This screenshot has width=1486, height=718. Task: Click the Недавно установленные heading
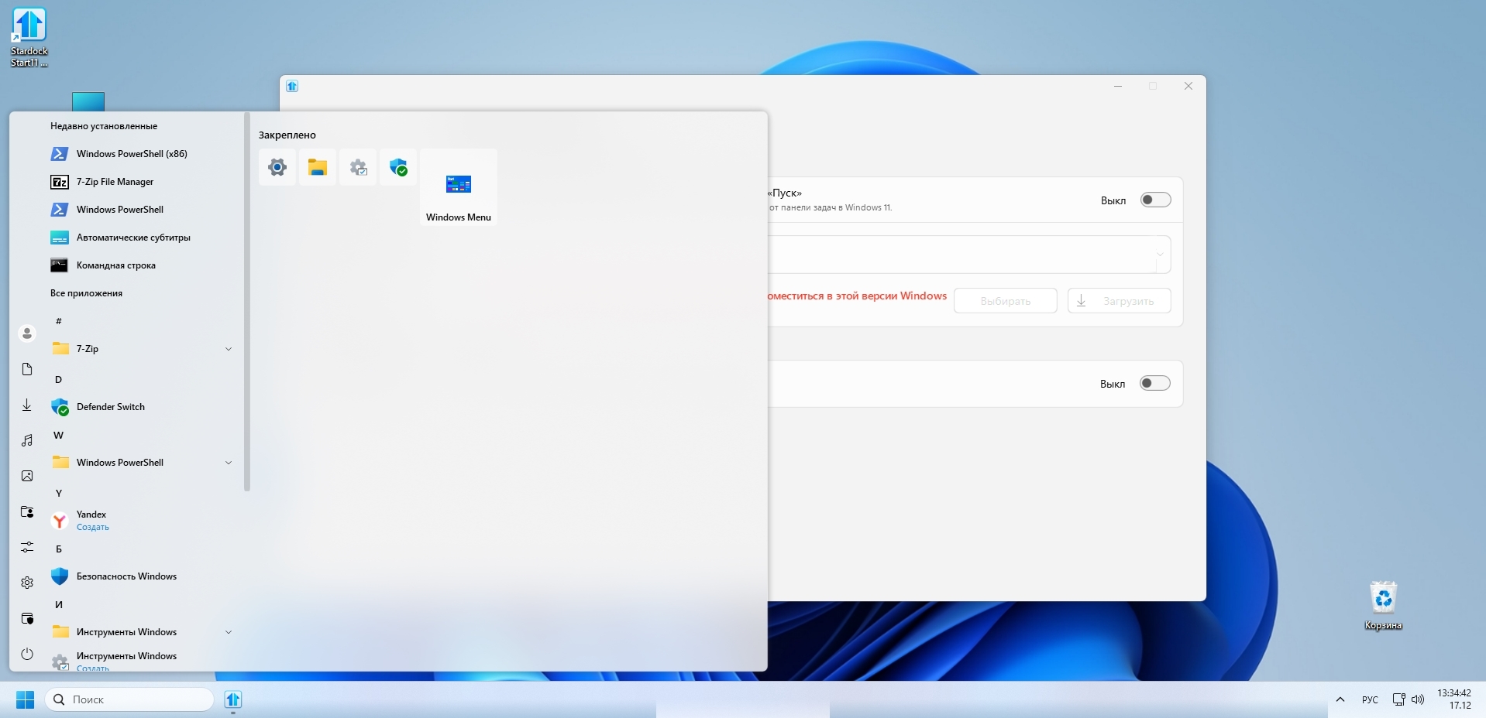tap(104, 126)
